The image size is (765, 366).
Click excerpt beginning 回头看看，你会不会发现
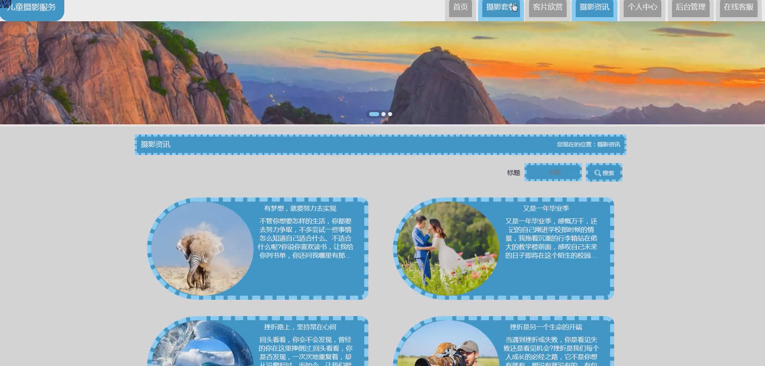tap(305, 351)
